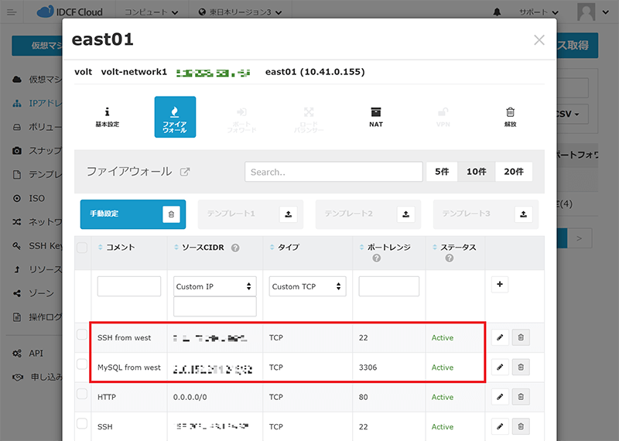Show 10件 per page

[476, 172]
